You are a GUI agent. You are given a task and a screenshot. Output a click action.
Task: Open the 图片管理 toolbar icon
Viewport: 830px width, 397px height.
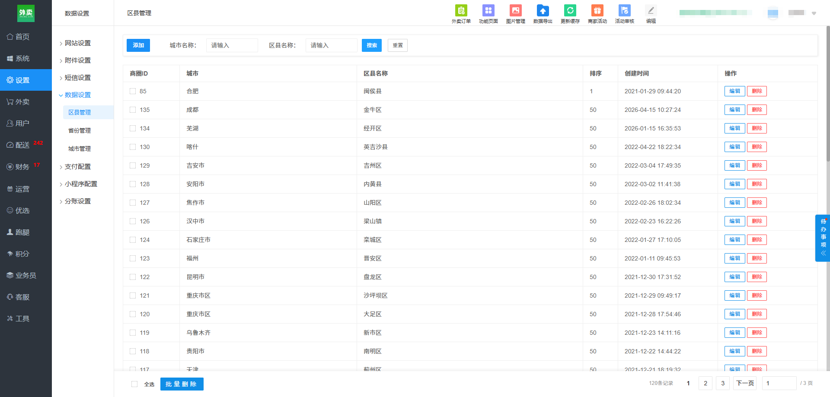coord(515,14)
